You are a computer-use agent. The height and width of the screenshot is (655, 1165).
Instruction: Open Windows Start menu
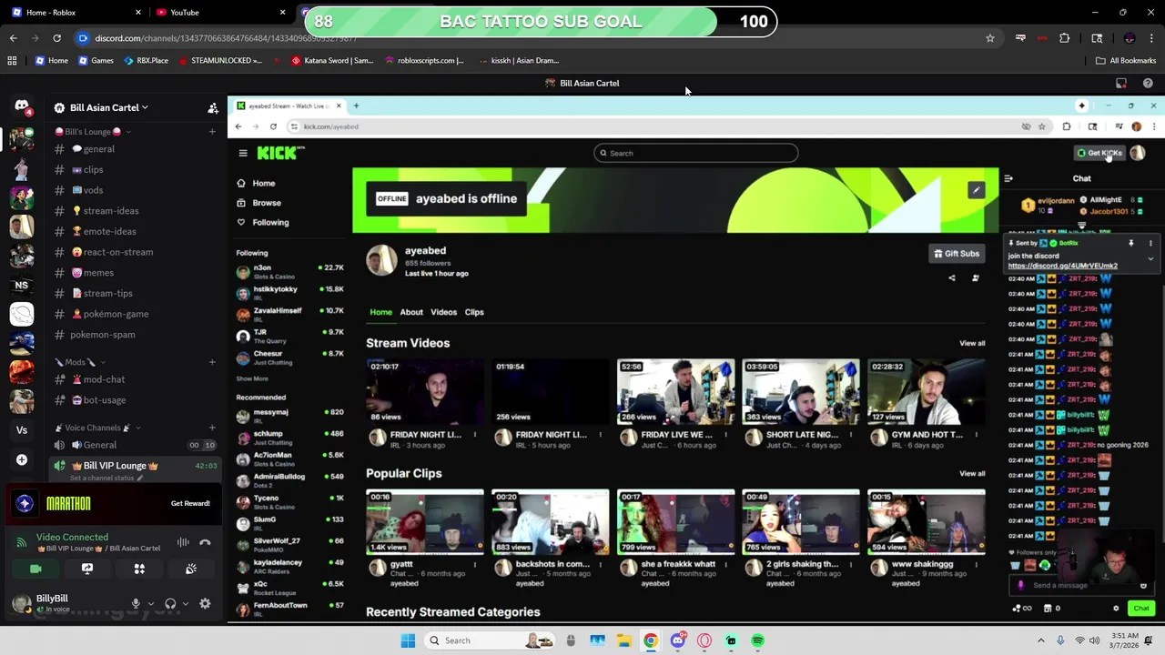[408, 640]
